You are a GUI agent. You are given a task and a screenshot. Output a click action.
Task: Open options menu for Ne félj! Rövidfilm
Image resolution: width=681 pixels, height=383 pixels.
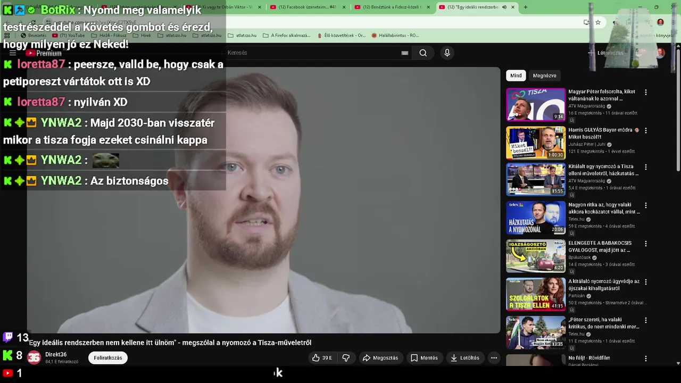[646, 359]
